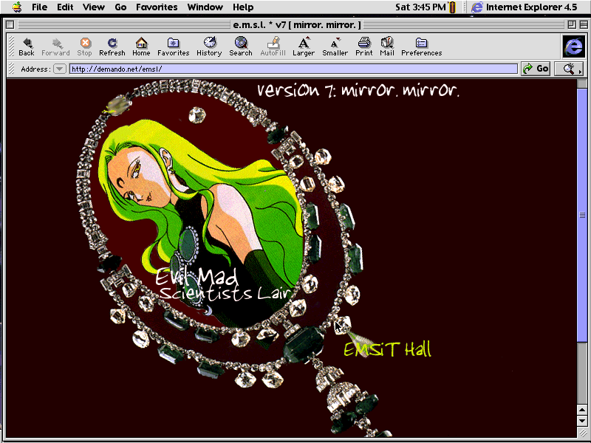Follow the EMSiT Hall link
Image resolution: width=591 pixels, height=443 pixels.
tap(387, 349)
